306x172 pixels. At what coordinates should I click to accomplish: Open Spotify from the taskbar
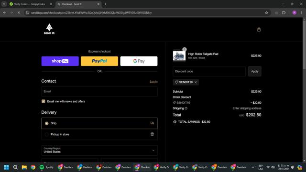click(46, 167)
